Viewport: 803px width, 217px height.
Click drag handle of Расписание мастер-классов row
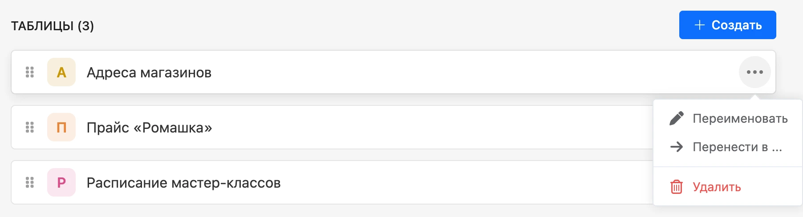[x=30, y=182]
